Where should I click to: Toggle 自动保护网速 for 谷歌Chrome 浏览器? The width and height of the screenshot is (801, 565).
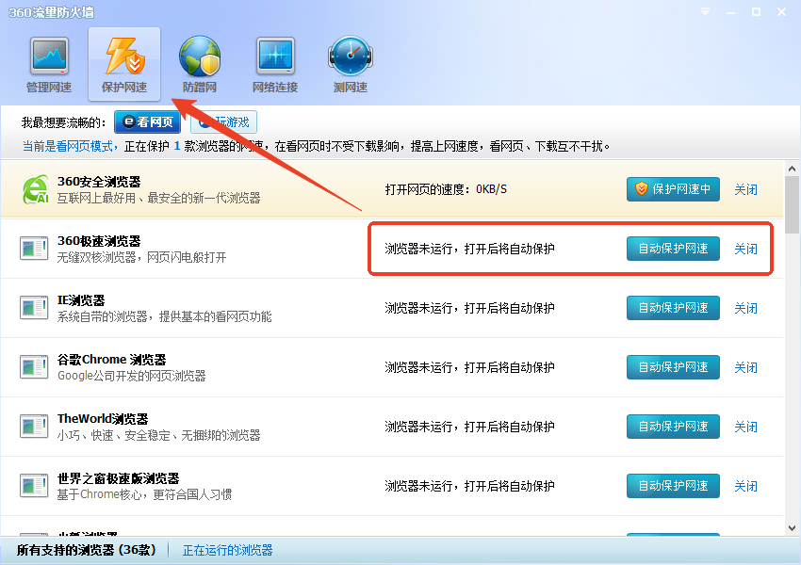pos(673,367)
